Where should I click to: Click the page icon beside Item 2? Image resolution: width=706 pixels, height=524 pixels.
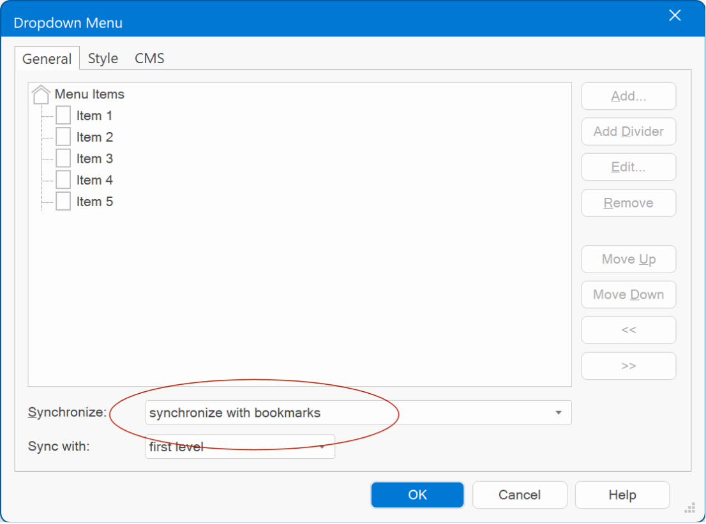[x=63, y=137]
